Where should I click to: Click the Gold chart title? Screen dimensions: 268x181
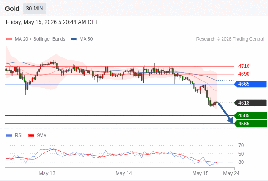tap(12, 9)
